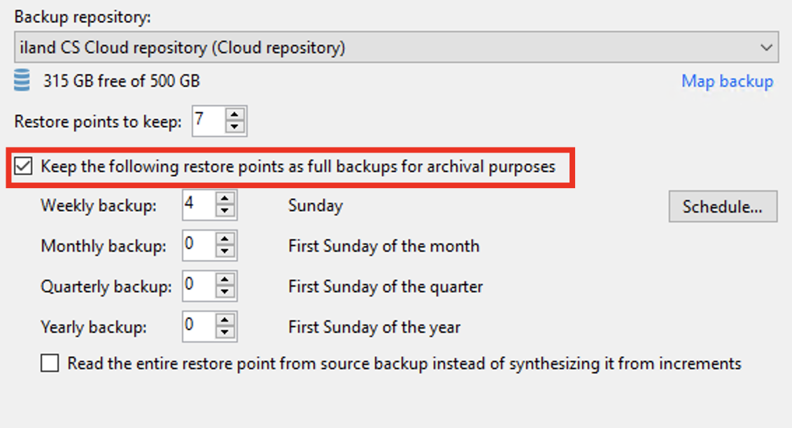This screenshot has width=792, height=428.
Task: Increase the Monthly backup count
Action: pos(225,239)
